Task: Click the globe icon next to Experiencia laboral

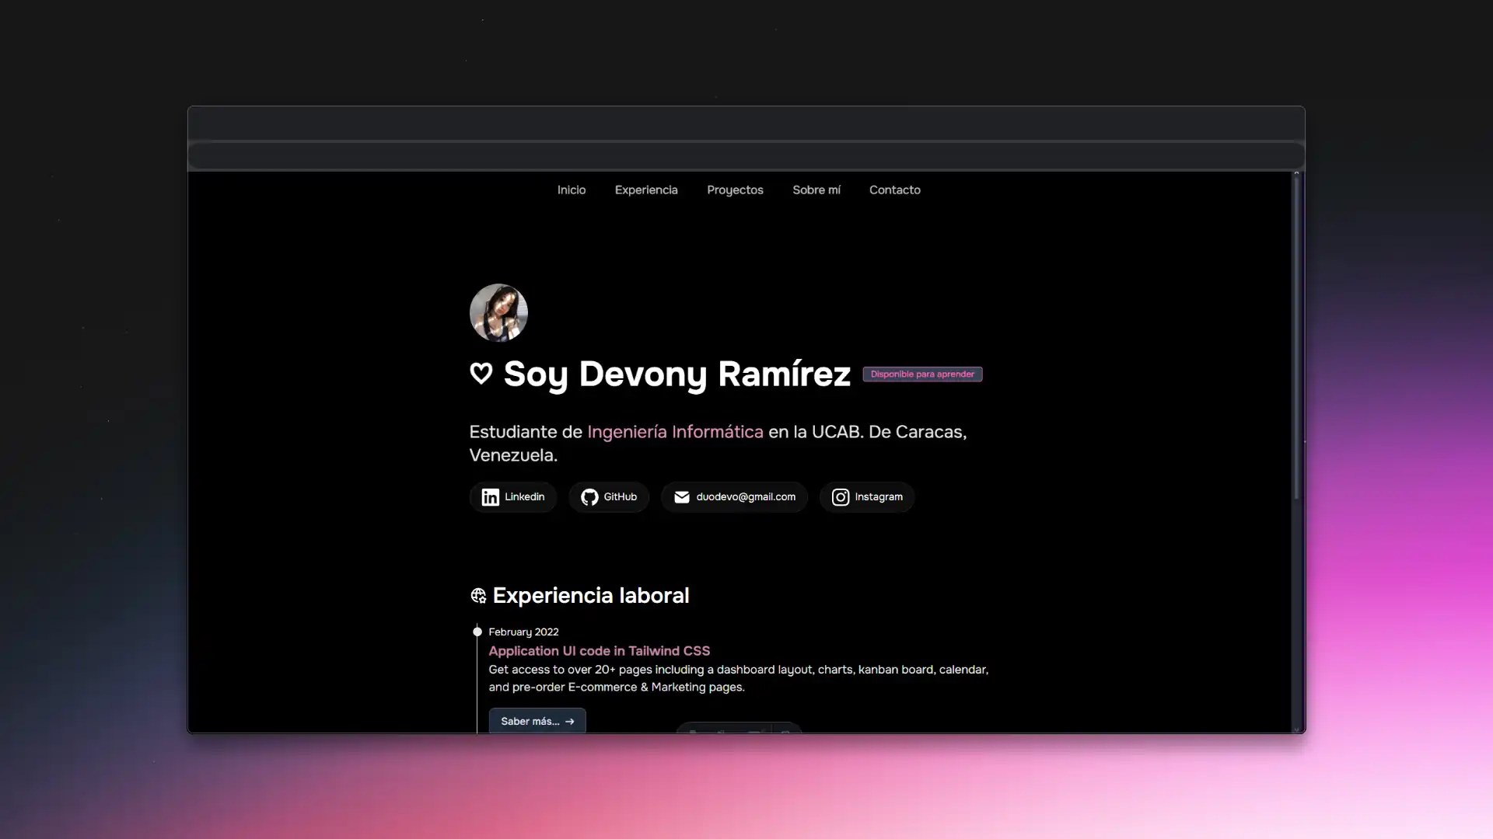Action: (477, 595)
